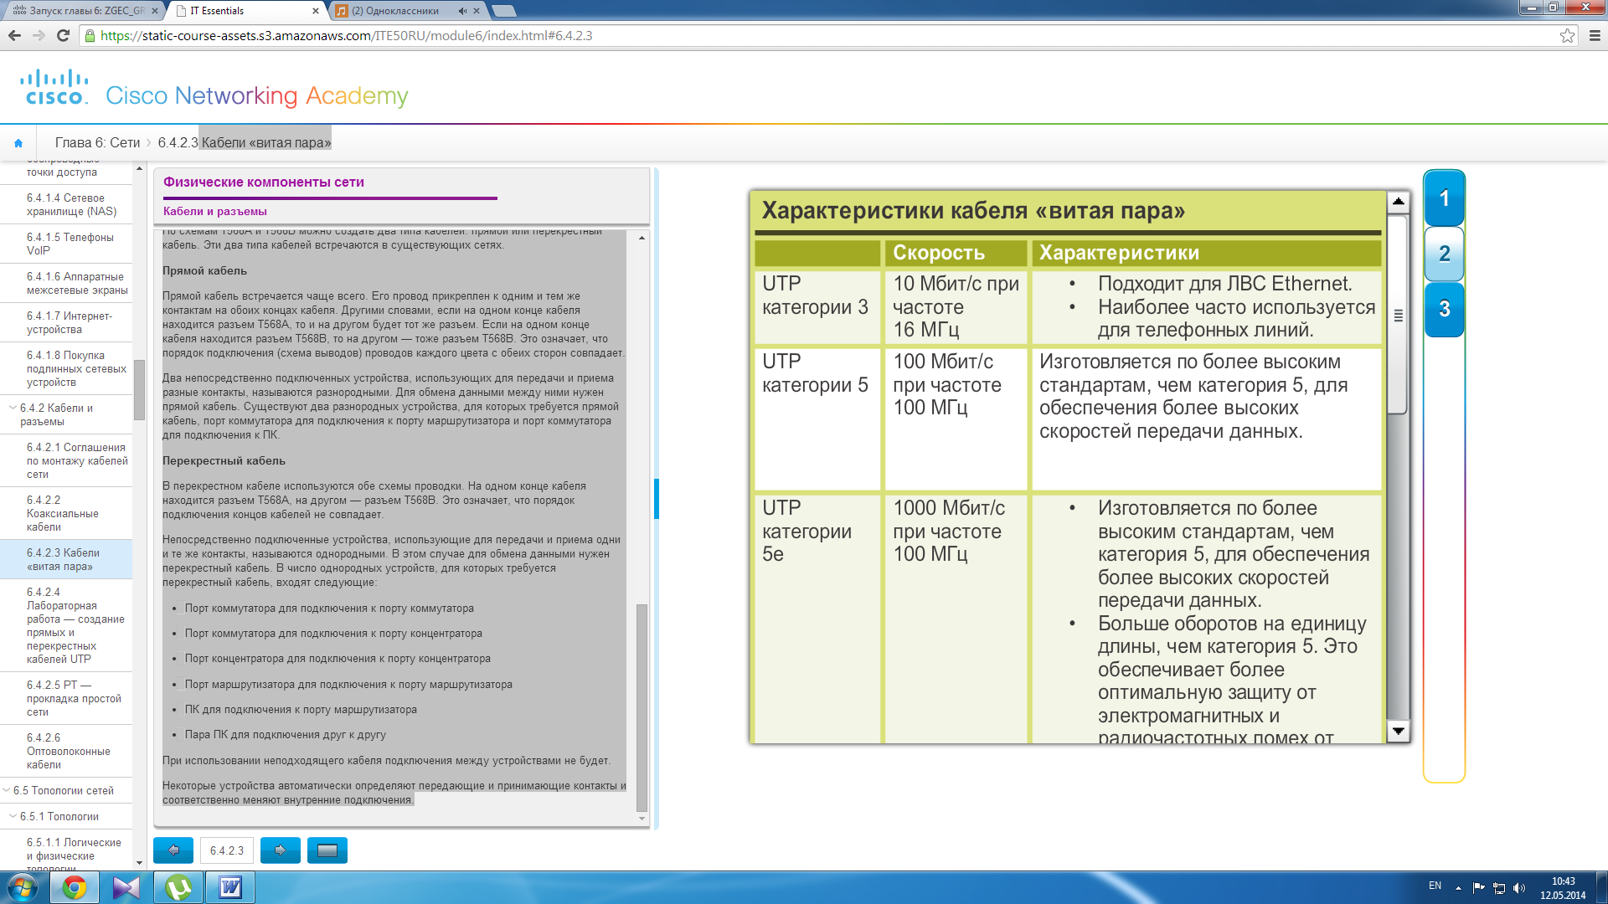Collapse 6.4.2 Кабели и разъемы section
The width and height of the screenshot is (1608, 904).
[x=13, y=408]
